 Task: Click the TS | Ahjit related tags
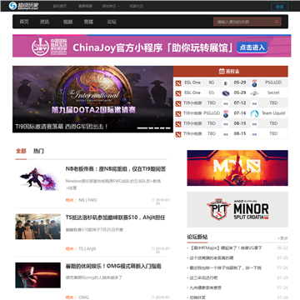[x=87, y=248]
